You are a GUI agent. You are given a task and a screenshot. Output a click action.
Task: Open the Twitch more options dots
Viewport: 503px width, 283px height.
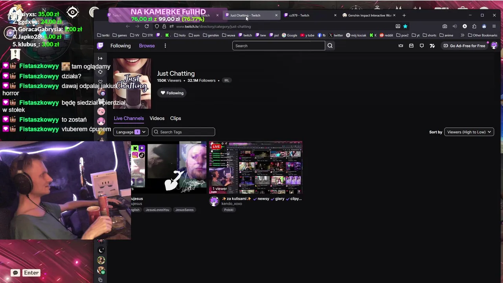click(165, 46)
